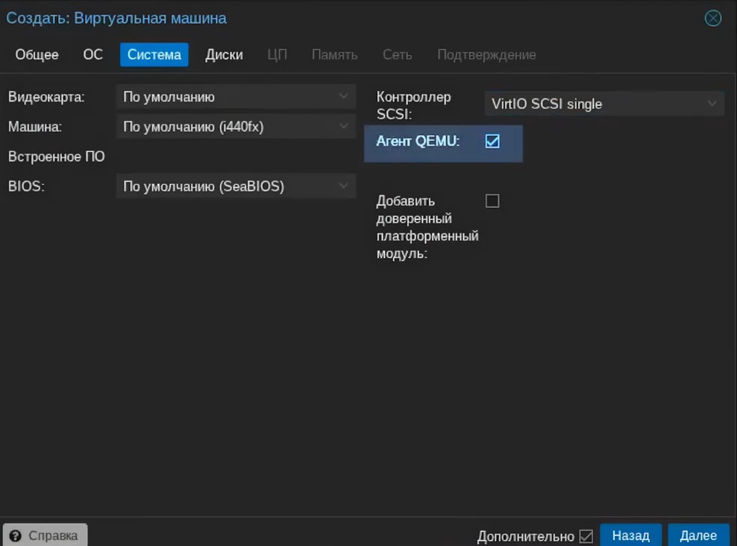Screen dimensions: 737x546
Task: Click the VirtIO SCSI single field
Action: (x=589, y=104)
